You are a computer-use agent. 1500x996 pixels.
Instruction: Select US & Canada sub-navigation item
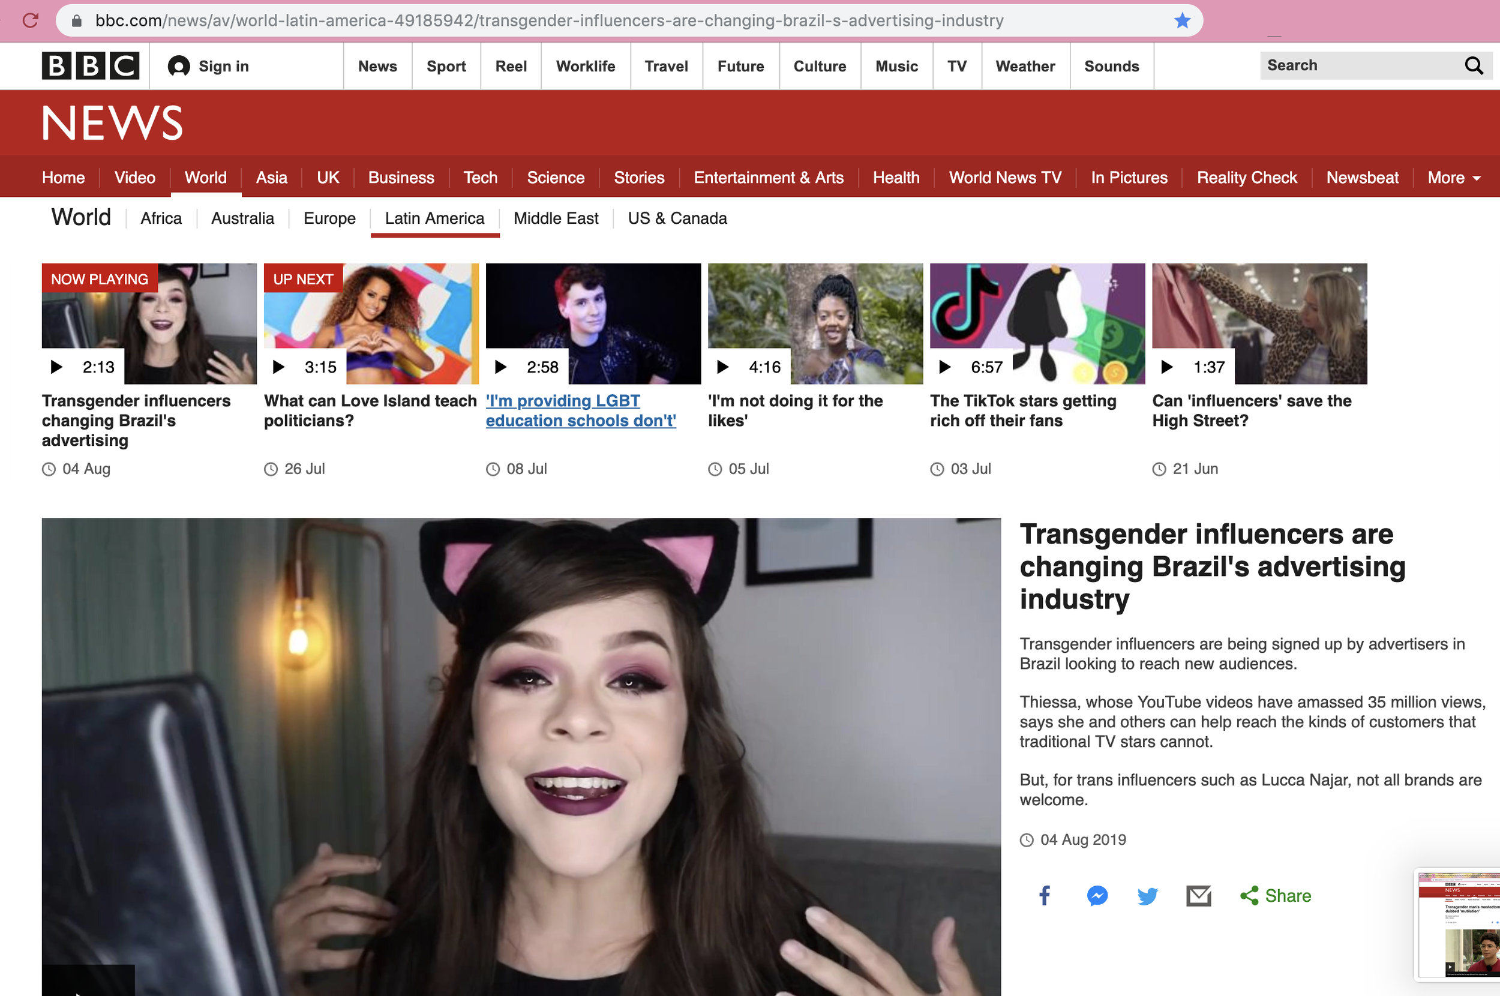point(677,218)
